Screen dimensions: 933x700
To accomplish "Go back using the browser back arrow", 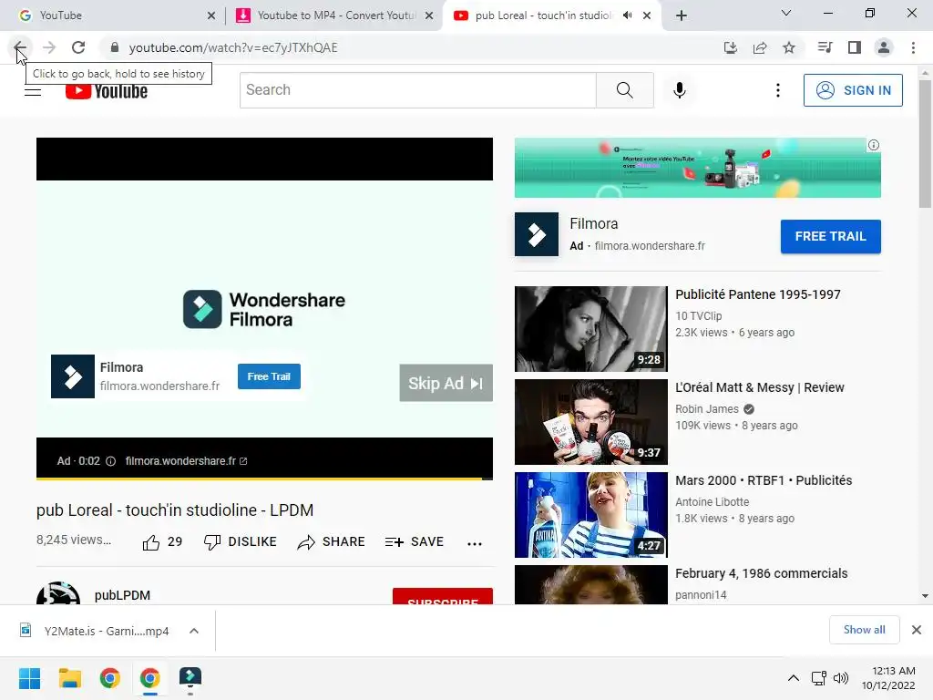I will click(20, 47).
